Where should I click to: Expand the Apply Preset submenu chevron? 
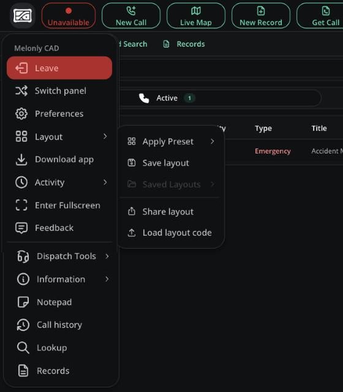point(213,141)
